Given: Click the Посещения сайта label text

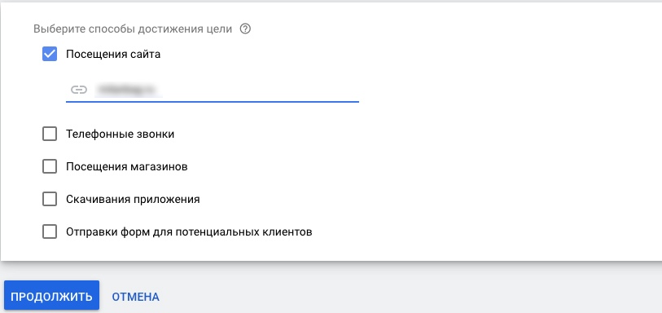Looking at the screenshot, I should point(113,54).
